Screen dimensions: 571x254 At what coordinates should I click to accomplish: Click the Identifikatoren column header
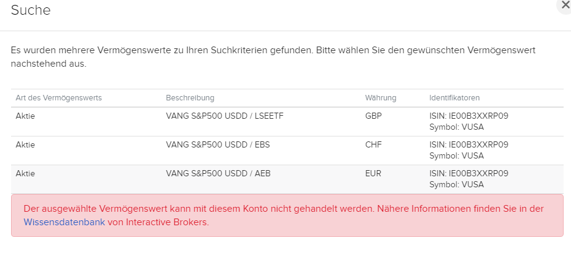coord(454,98)
